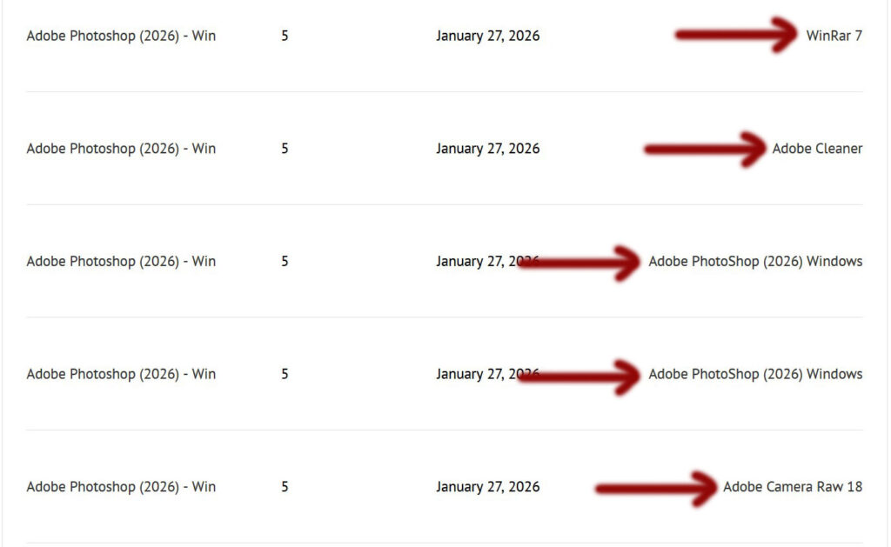Click the red arrow beside upper PhotoShop Windows link
The image size is (891, 547).
(x=579, y=262)
